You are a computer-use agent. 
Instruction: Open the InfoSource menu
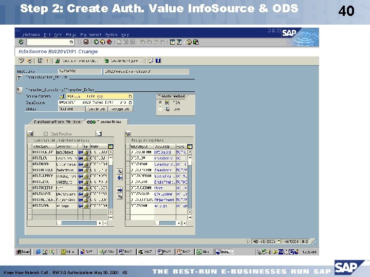(31, 35)
